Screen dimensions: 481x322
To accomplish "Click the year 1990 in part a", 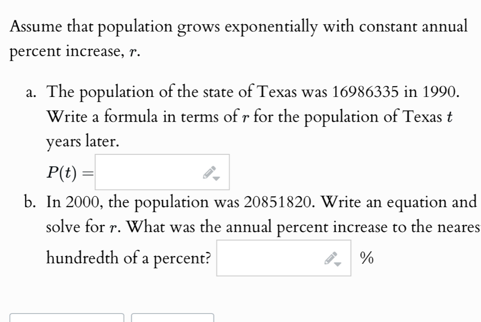I will click(x=439, y=92).
